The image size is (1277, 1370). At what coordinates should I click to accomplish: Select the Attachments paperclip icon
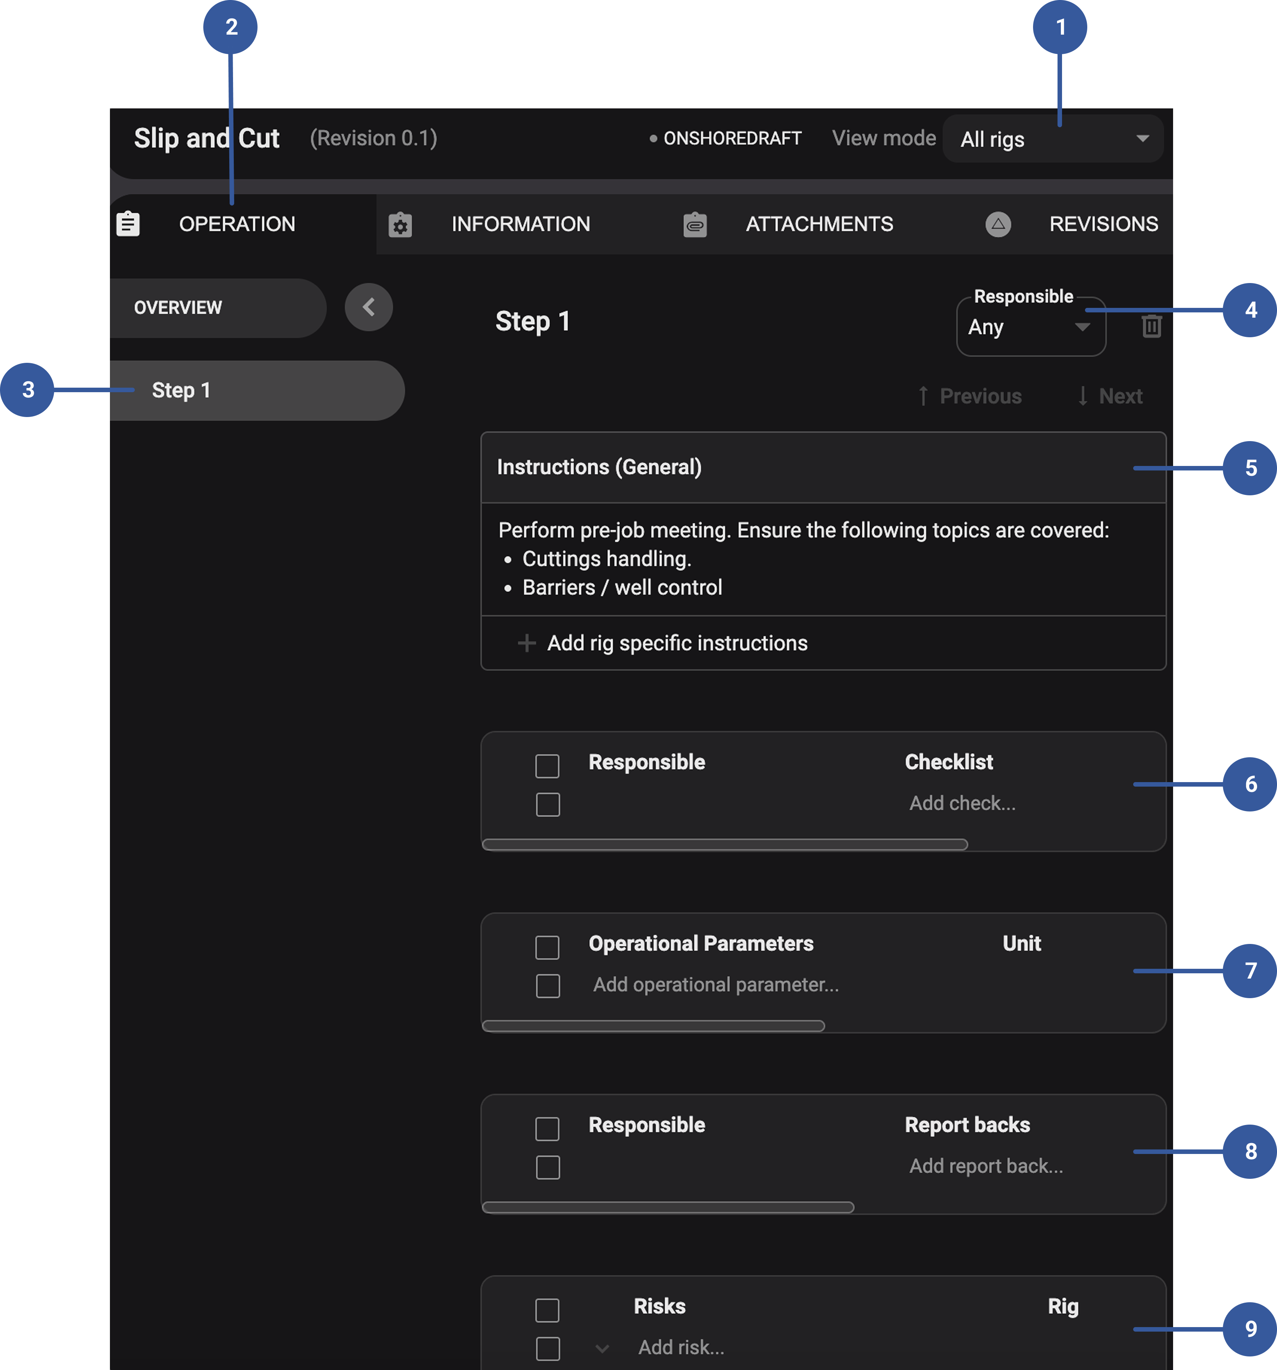point(695,223)
